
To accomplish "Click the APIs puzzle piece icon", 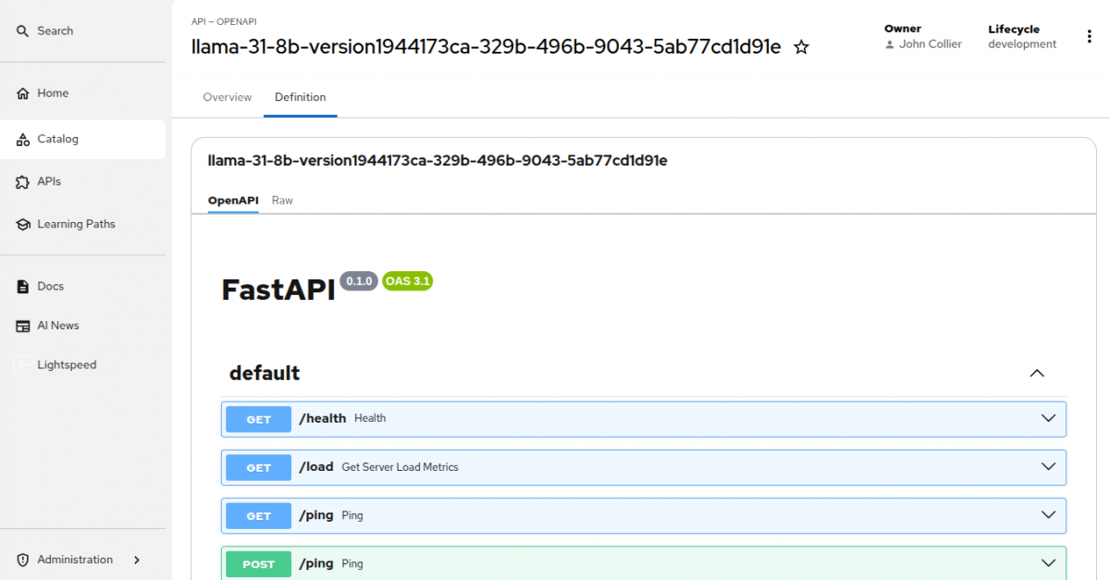I will tap(23, 182).
